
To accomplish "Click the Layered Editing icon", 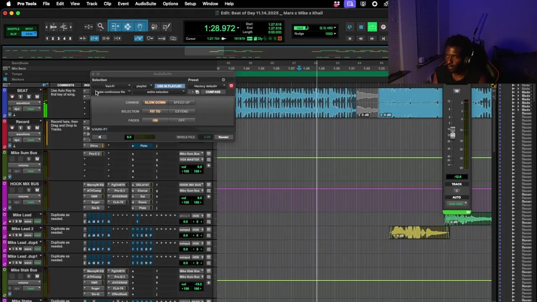I will [x=173, y=38].
